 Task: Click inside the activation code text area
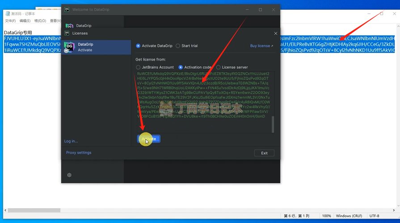203,102
